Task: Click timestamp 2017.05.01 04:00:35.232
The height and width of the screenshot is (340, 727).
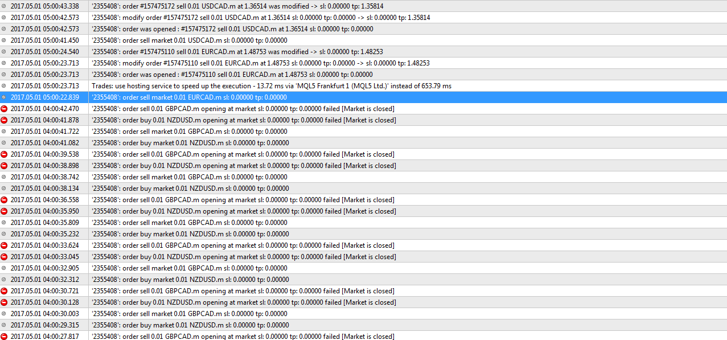Action: pos(45,234)
